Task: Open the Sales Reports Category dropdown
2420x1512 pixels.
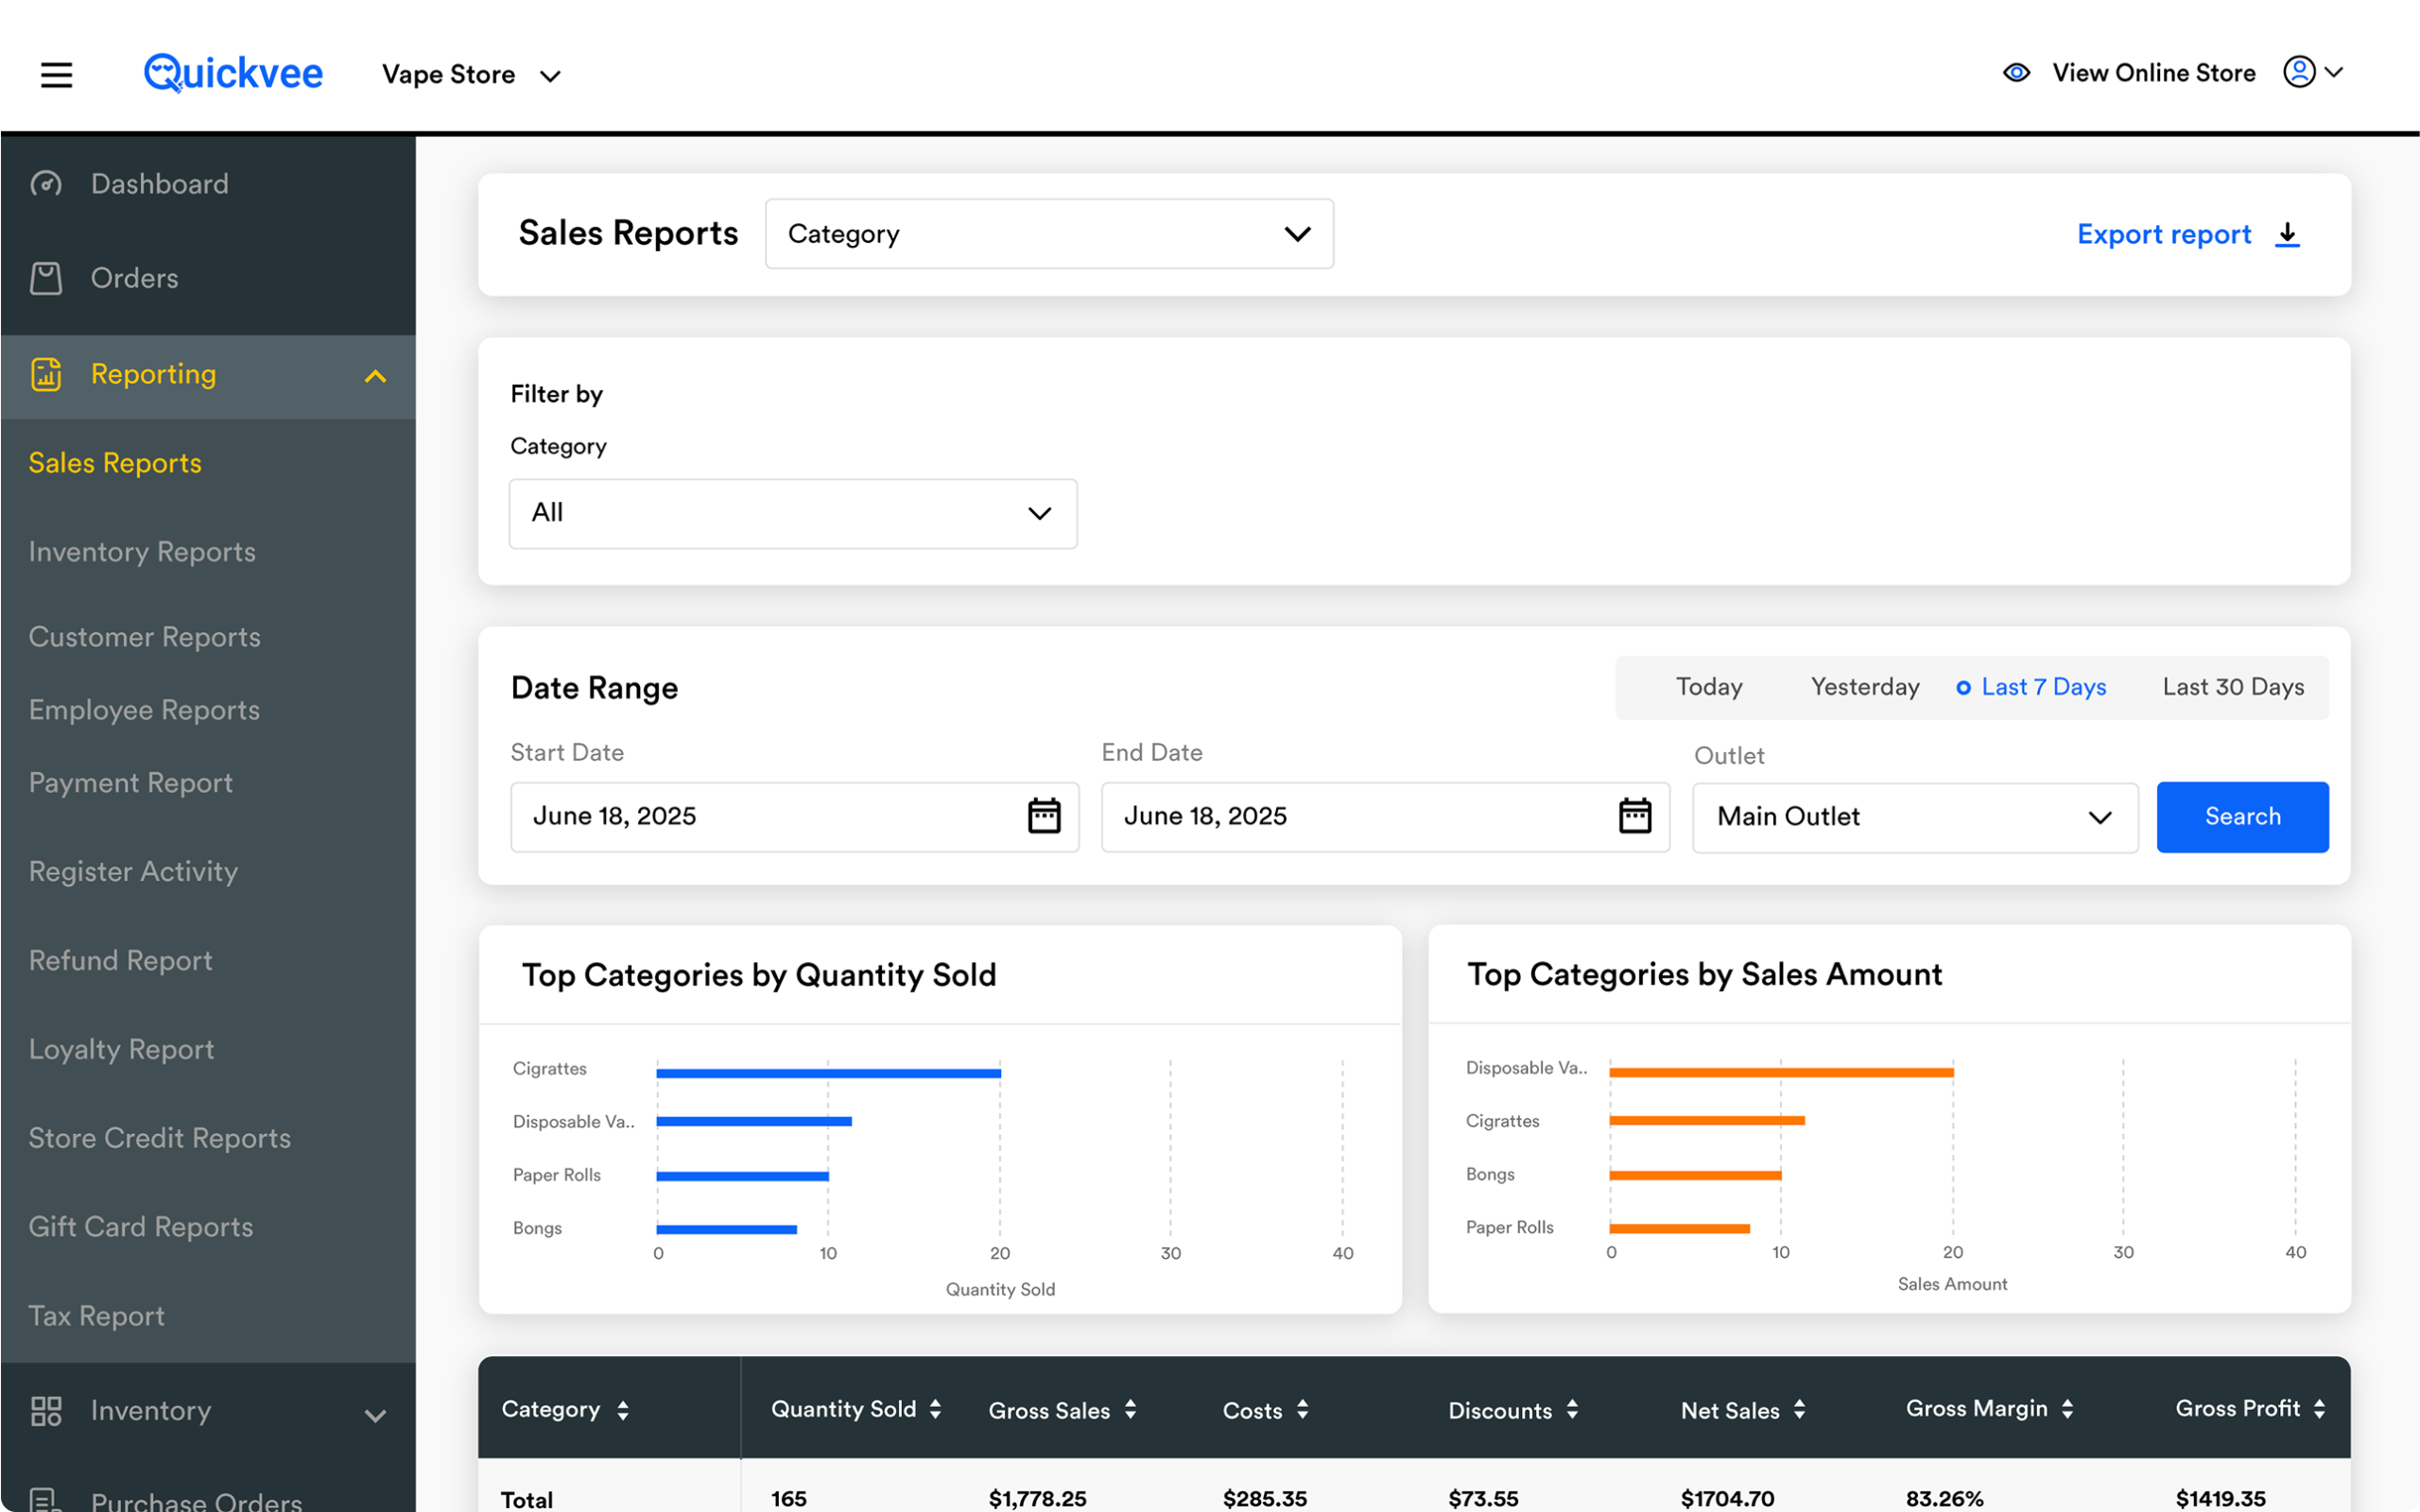Action: pyautogui.click(x=1048, y=234)
